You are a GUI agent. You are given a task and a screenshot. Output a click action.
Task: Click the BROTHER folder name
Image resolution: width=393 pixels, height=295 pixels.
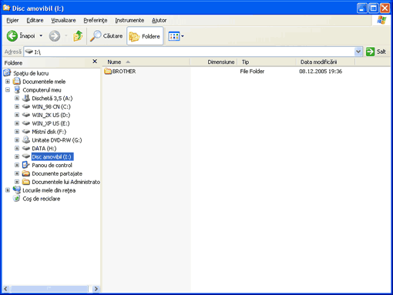pyautogui.click(x=124, y=72)
